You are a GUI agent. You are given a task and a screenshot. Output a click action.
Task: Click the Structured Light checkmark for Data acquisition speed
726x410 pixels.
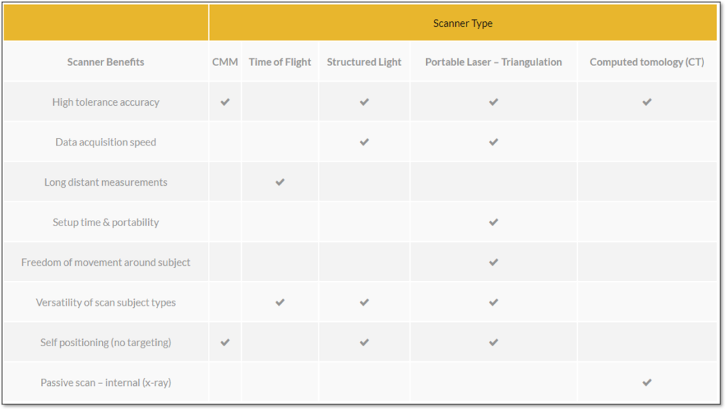[364, 142]
